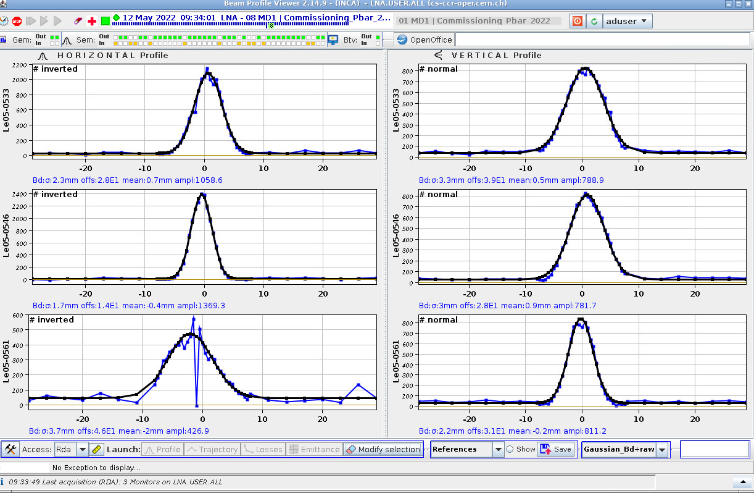754x493 pixels.
Task: Toggle the first Sem Out indicator box
Action: pos(117,37)
